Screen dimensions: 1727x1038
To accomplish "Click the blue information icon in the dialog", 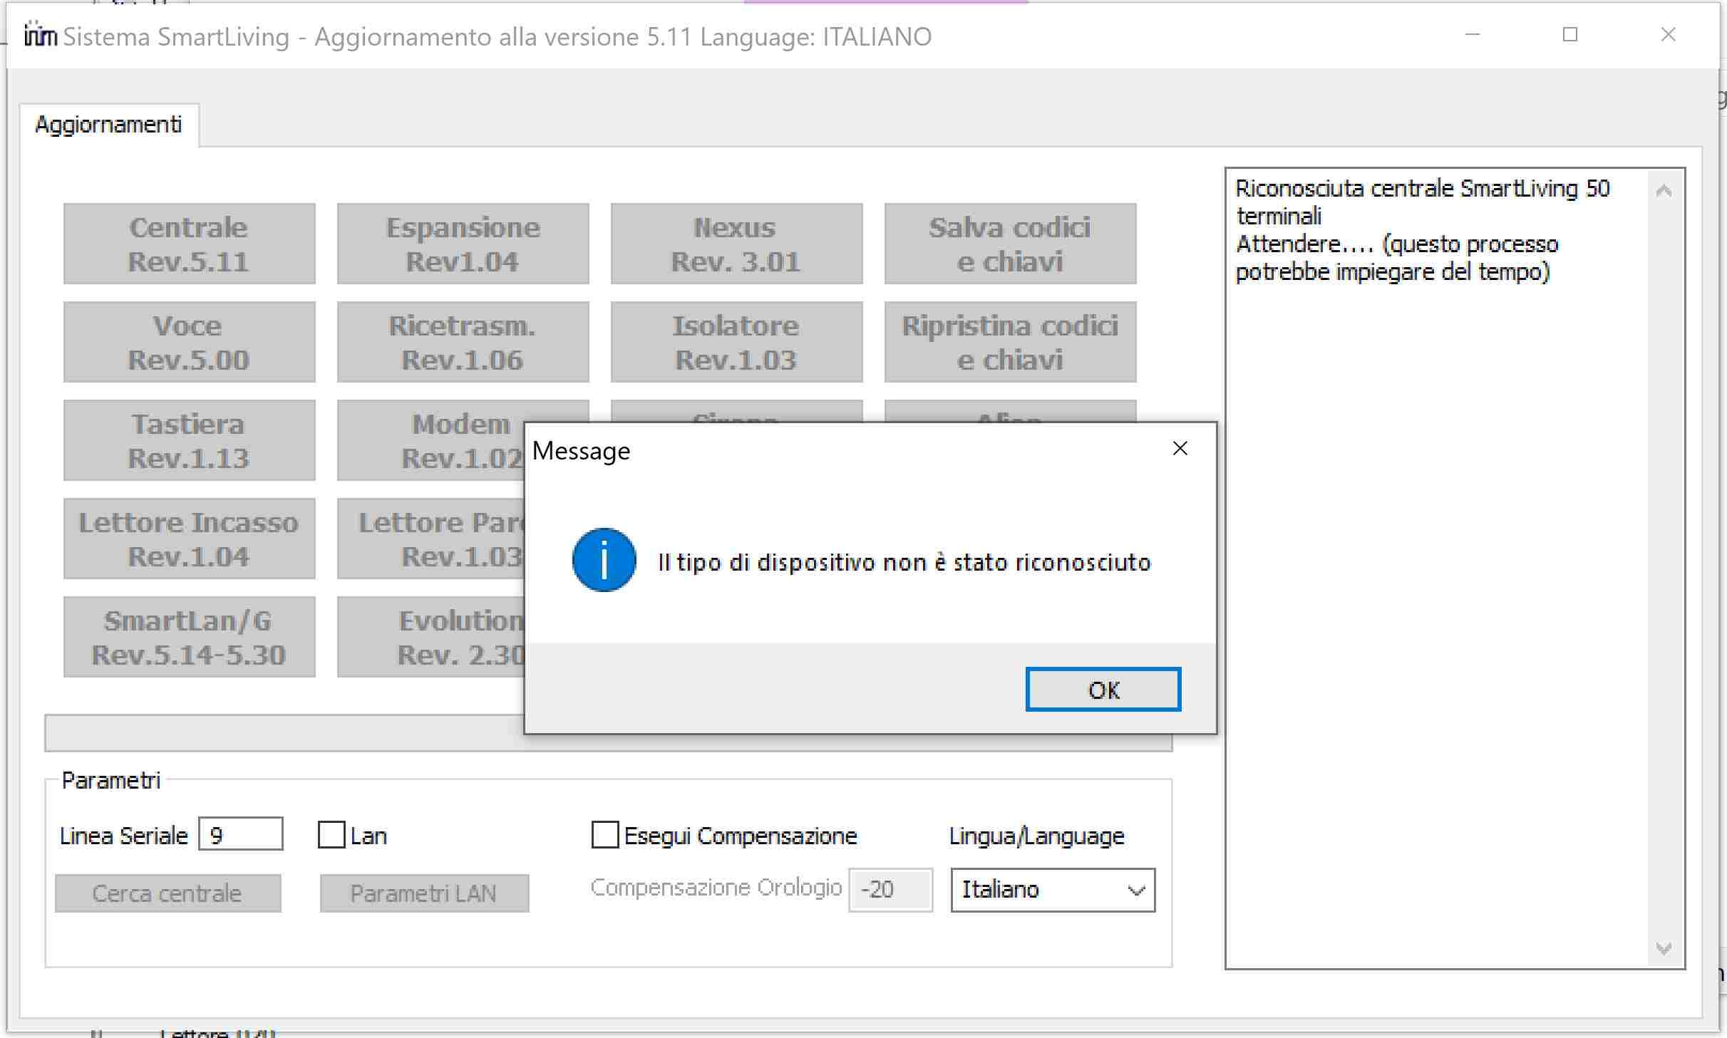I will point(604,560).
